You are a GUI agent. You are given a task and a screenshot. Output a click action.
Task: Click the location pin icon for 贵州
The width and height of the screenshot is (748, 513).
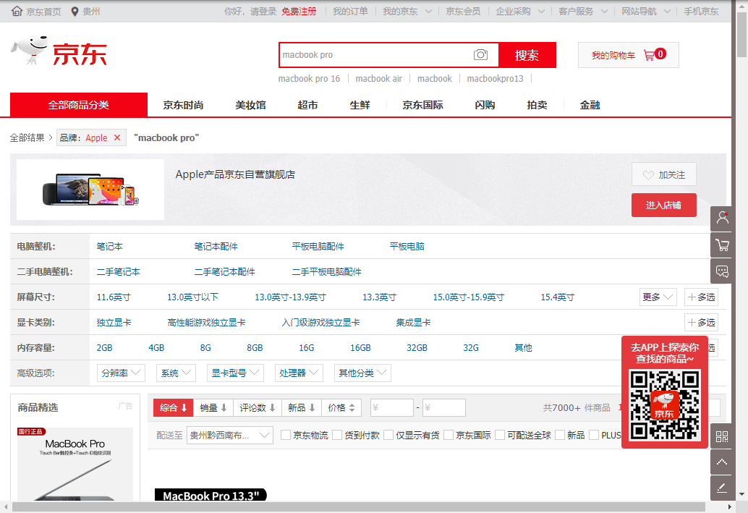coord(75,12)
